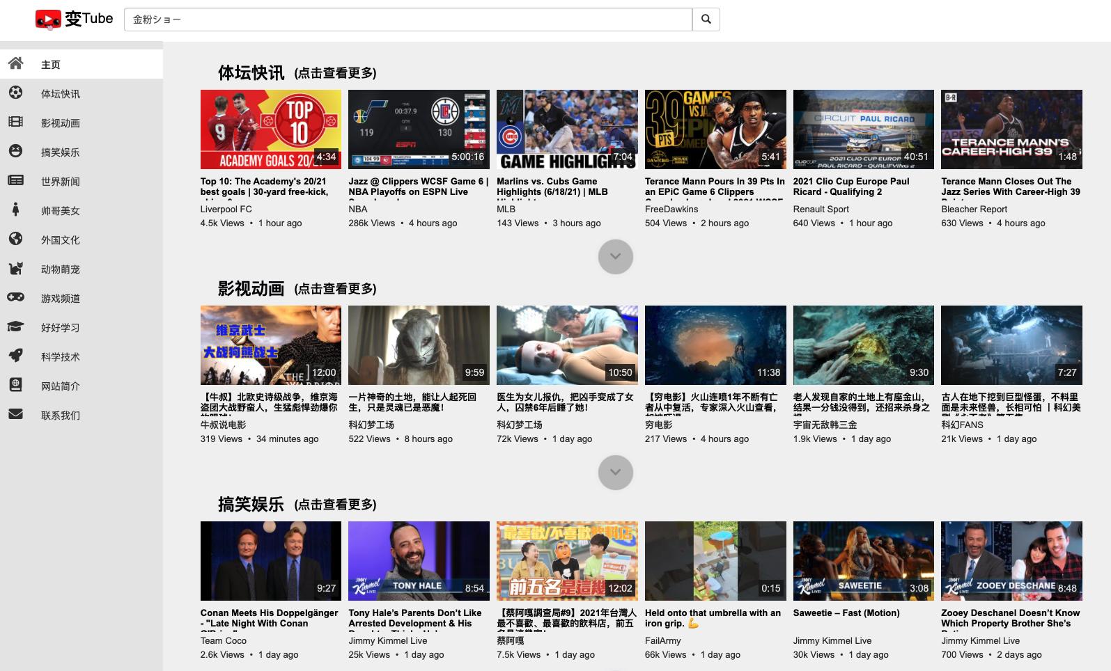Open 联系我们 sidebar menu item
1111x671 pixels.
click(x=81, y=416)
